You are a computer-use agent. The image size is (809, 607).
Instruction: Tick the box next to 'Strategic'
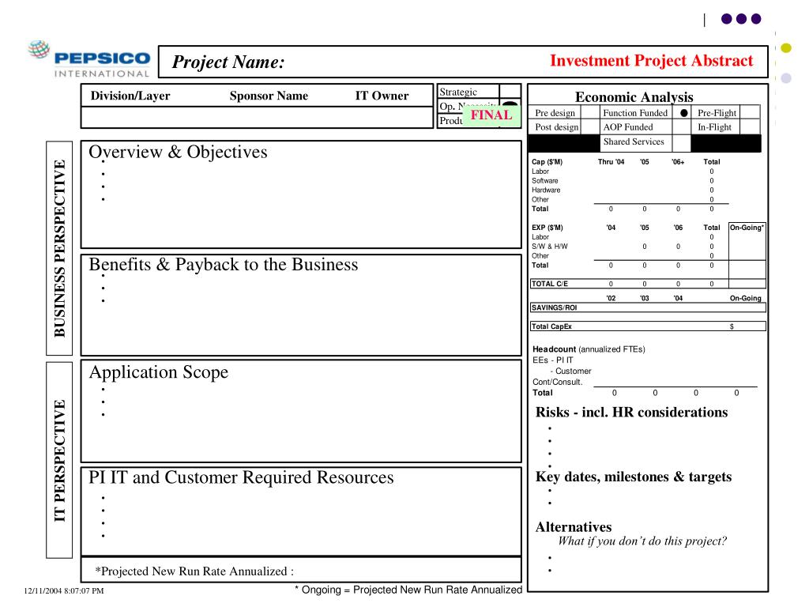(x=510, y=92)
